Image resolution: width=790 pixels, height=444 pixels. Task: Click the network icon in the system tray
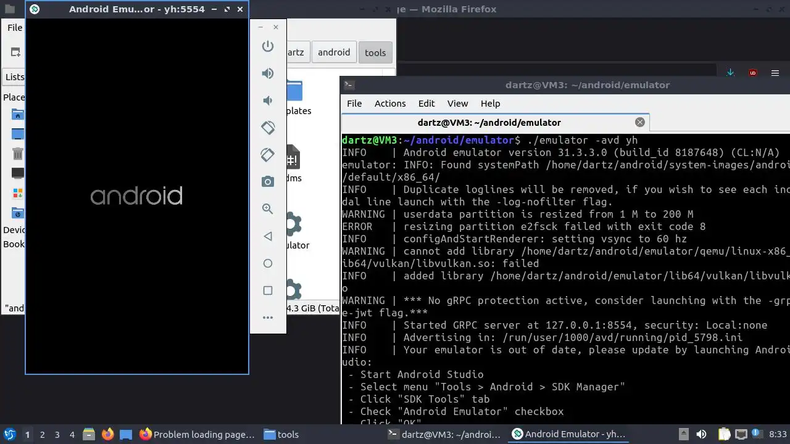(x=741, y=434)
